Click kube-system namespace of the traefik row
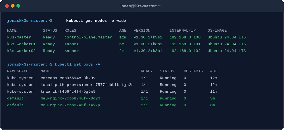The height and width of the screenshot is (130, 284). click(x=20, y=92)
